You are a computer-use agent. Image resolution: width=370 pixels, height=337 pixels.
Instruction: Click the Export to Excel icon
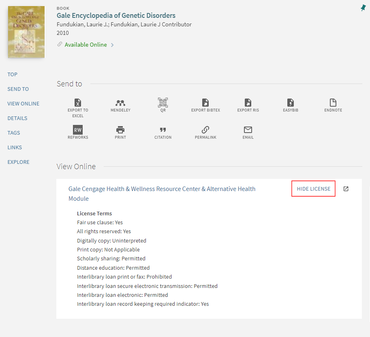coord(78,103)
